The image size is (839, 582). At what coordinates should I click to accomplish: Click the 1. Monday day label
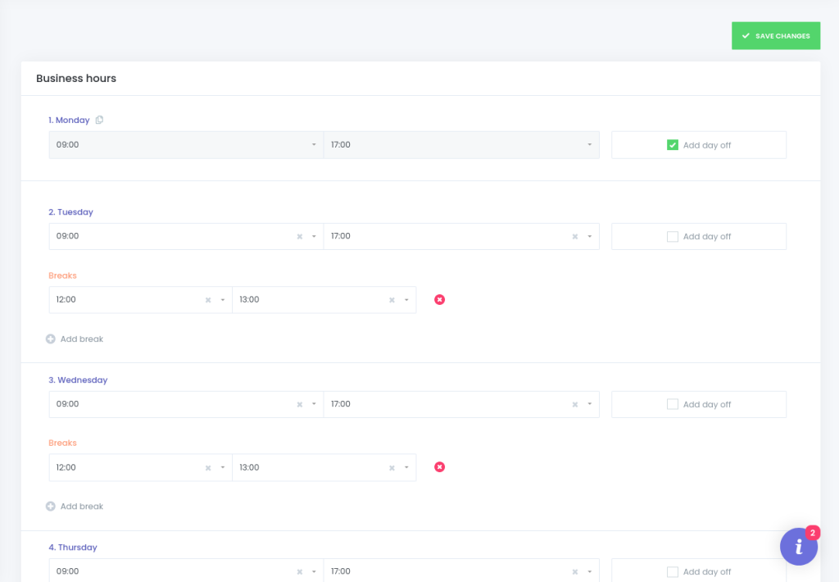69,120
